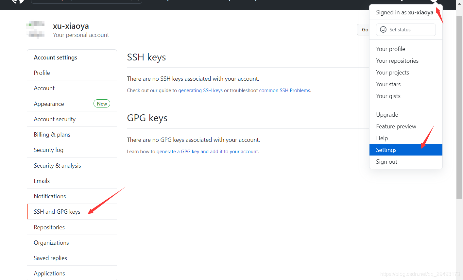This screenshot has height=280, width=463.
Task: Open Organizations settings
Action: pos(72,242)
